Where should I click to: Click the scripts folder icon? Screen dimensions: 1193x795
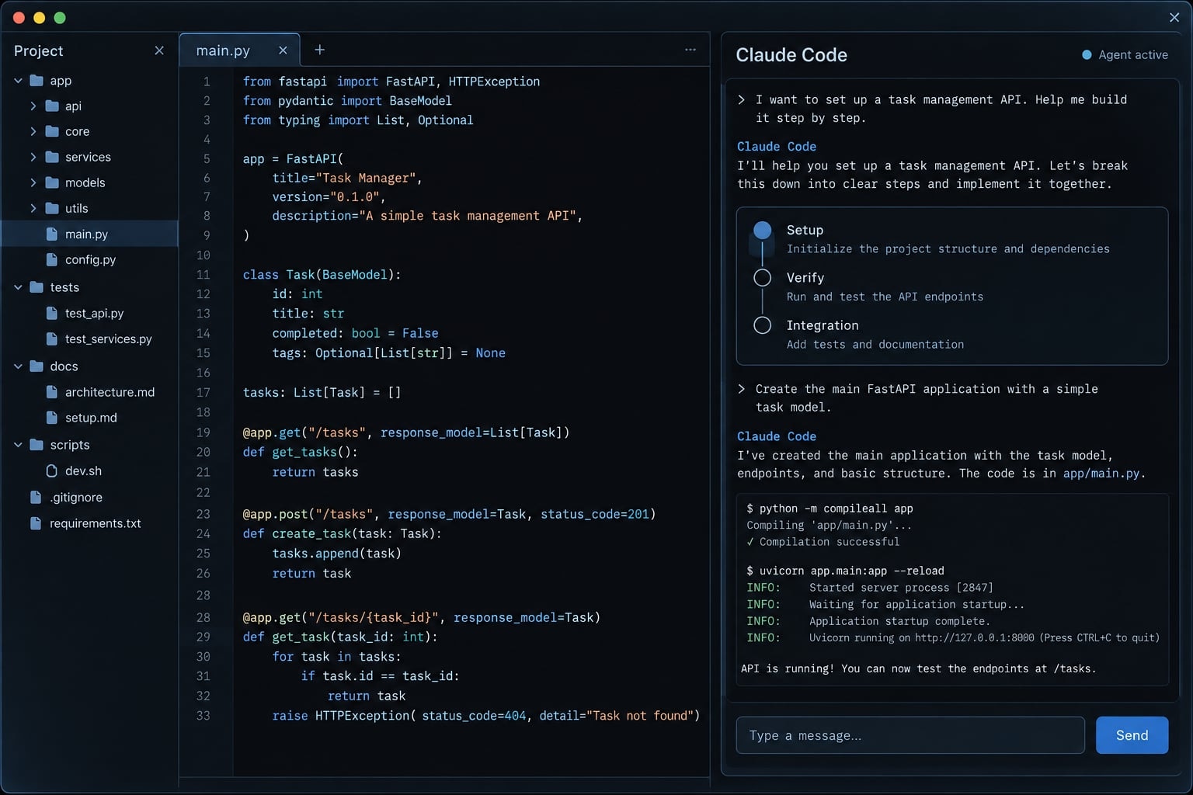coord(37,445)
